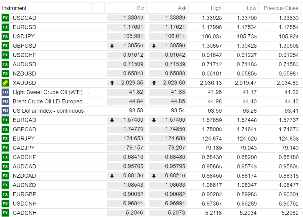Click the FU icon for Light Sweet Crude Oil
The image size is (303, 217).
click(5, 92)
